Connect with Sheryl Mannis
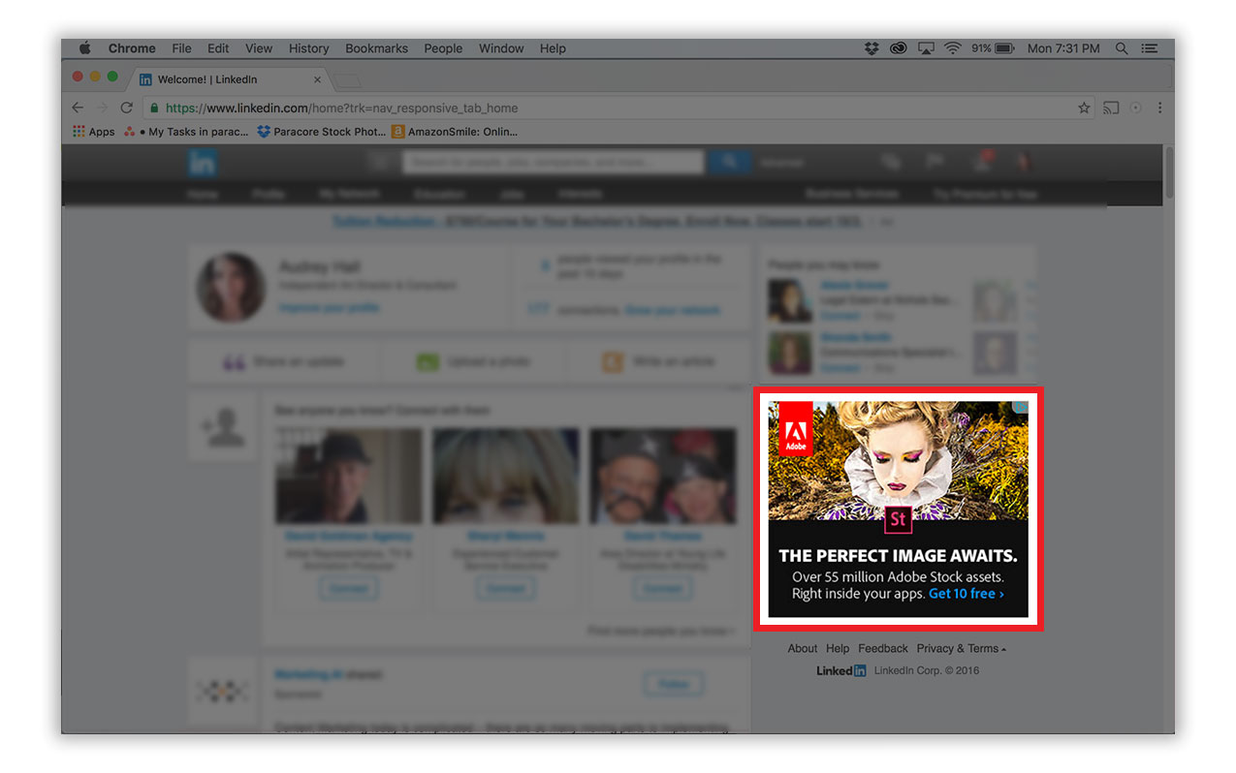 point(505,588)
